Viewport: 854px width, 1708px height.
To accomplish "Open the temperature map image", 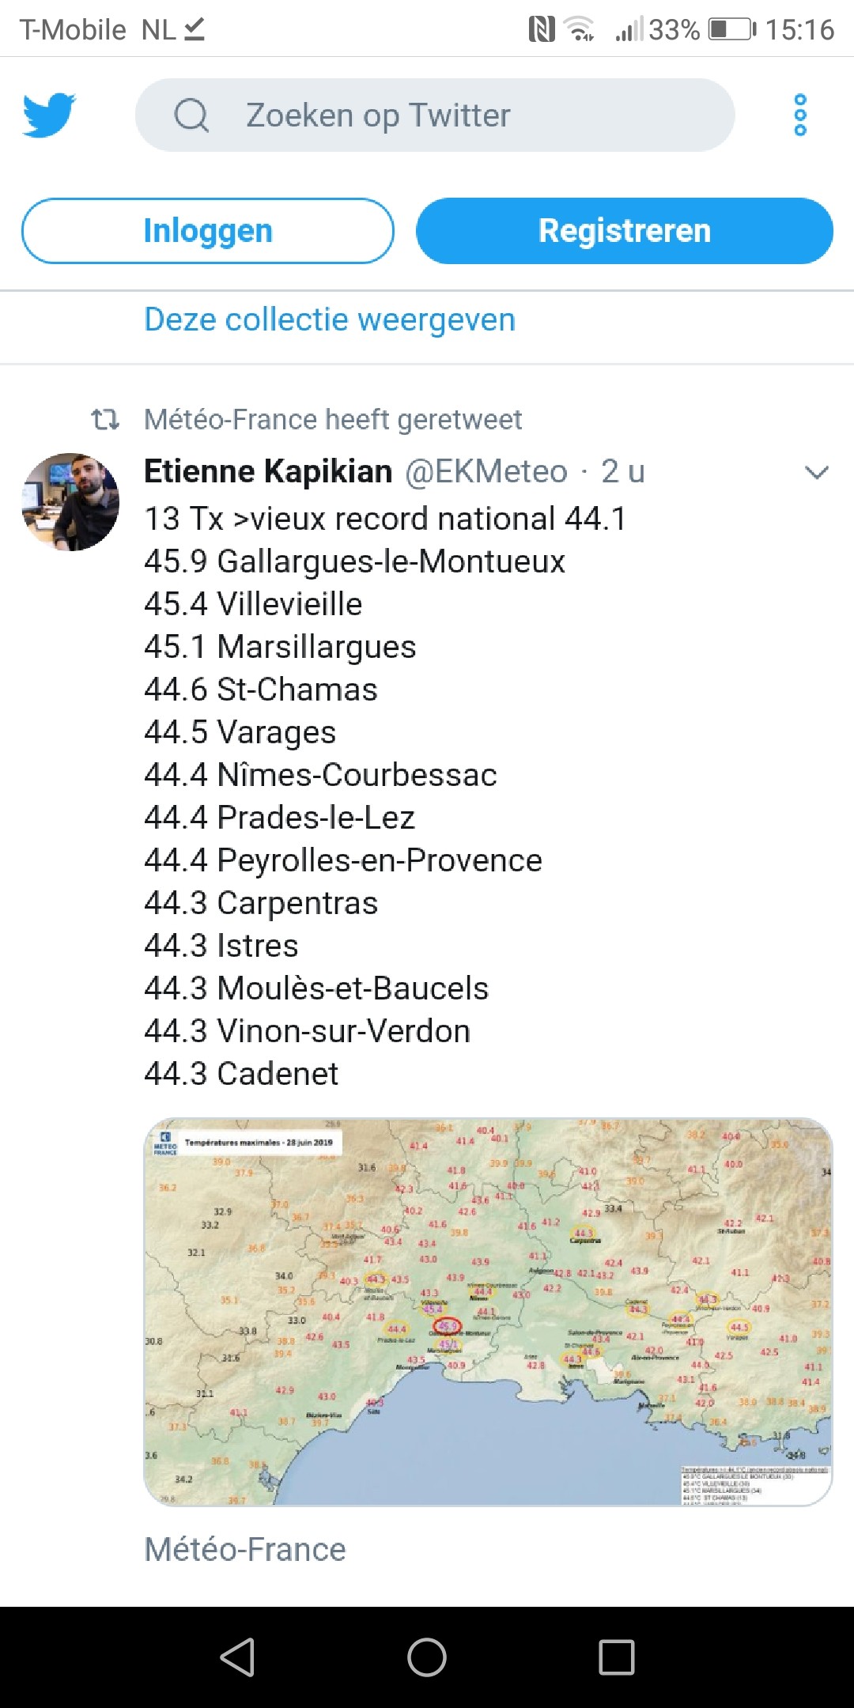I will (488, 1312).
